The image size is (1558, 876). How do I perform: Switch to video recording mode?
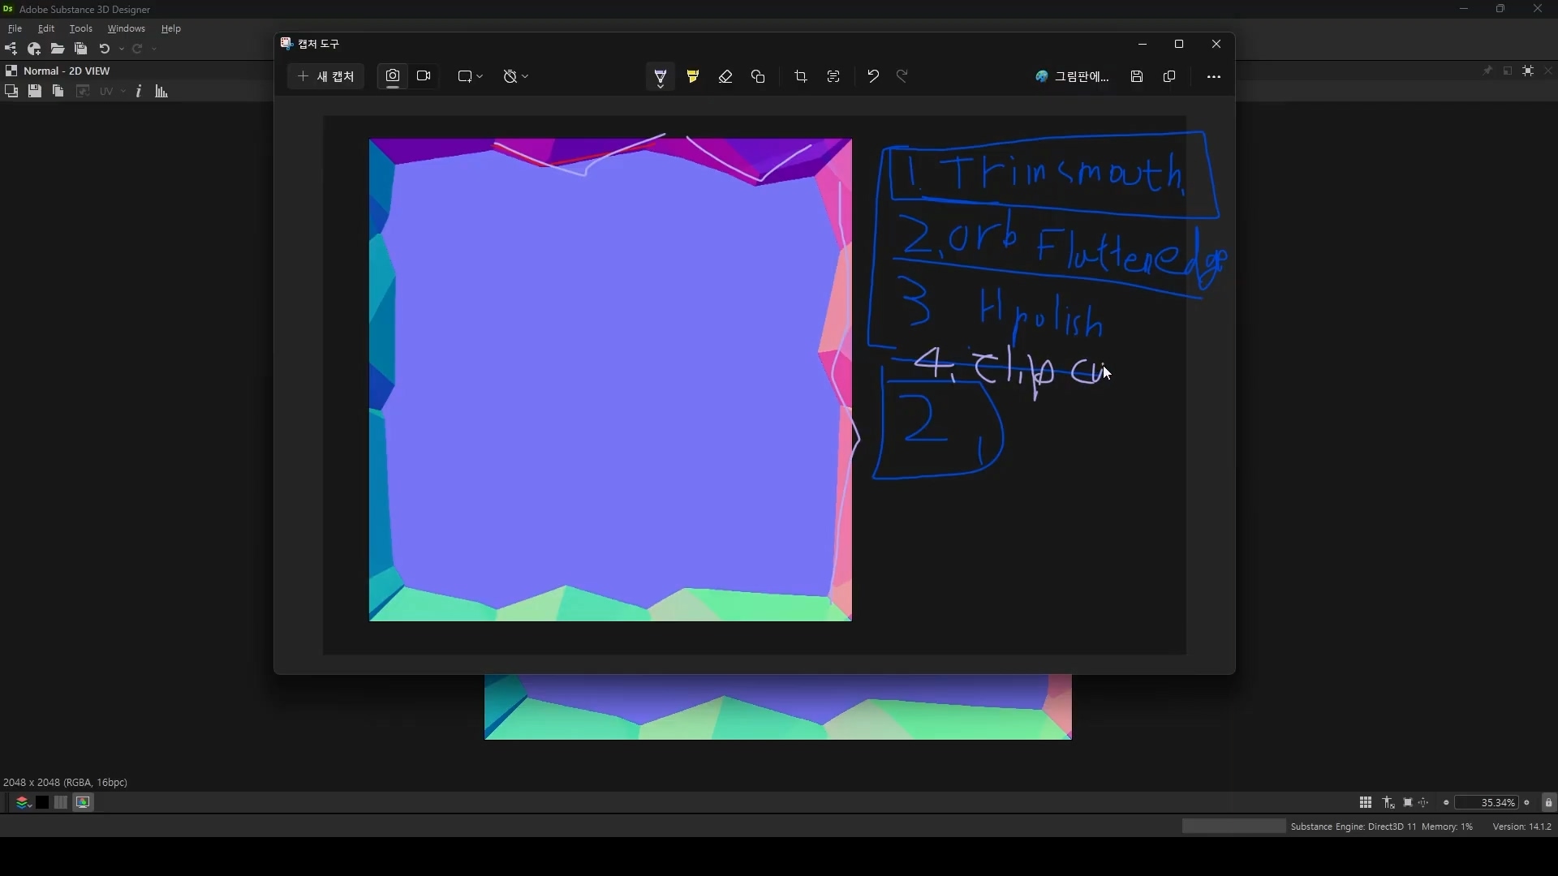tap(424, 76)
